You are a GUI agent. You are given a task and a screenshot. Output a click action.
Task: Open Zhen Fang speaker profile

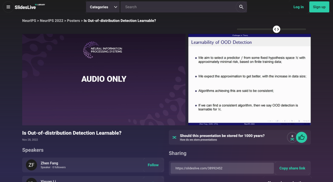tap(49, 163)
